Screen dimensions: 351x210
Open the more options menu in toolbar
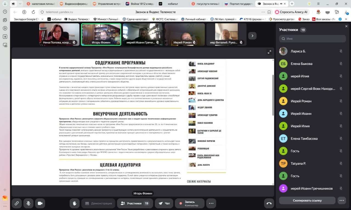(x=211, y=203)
